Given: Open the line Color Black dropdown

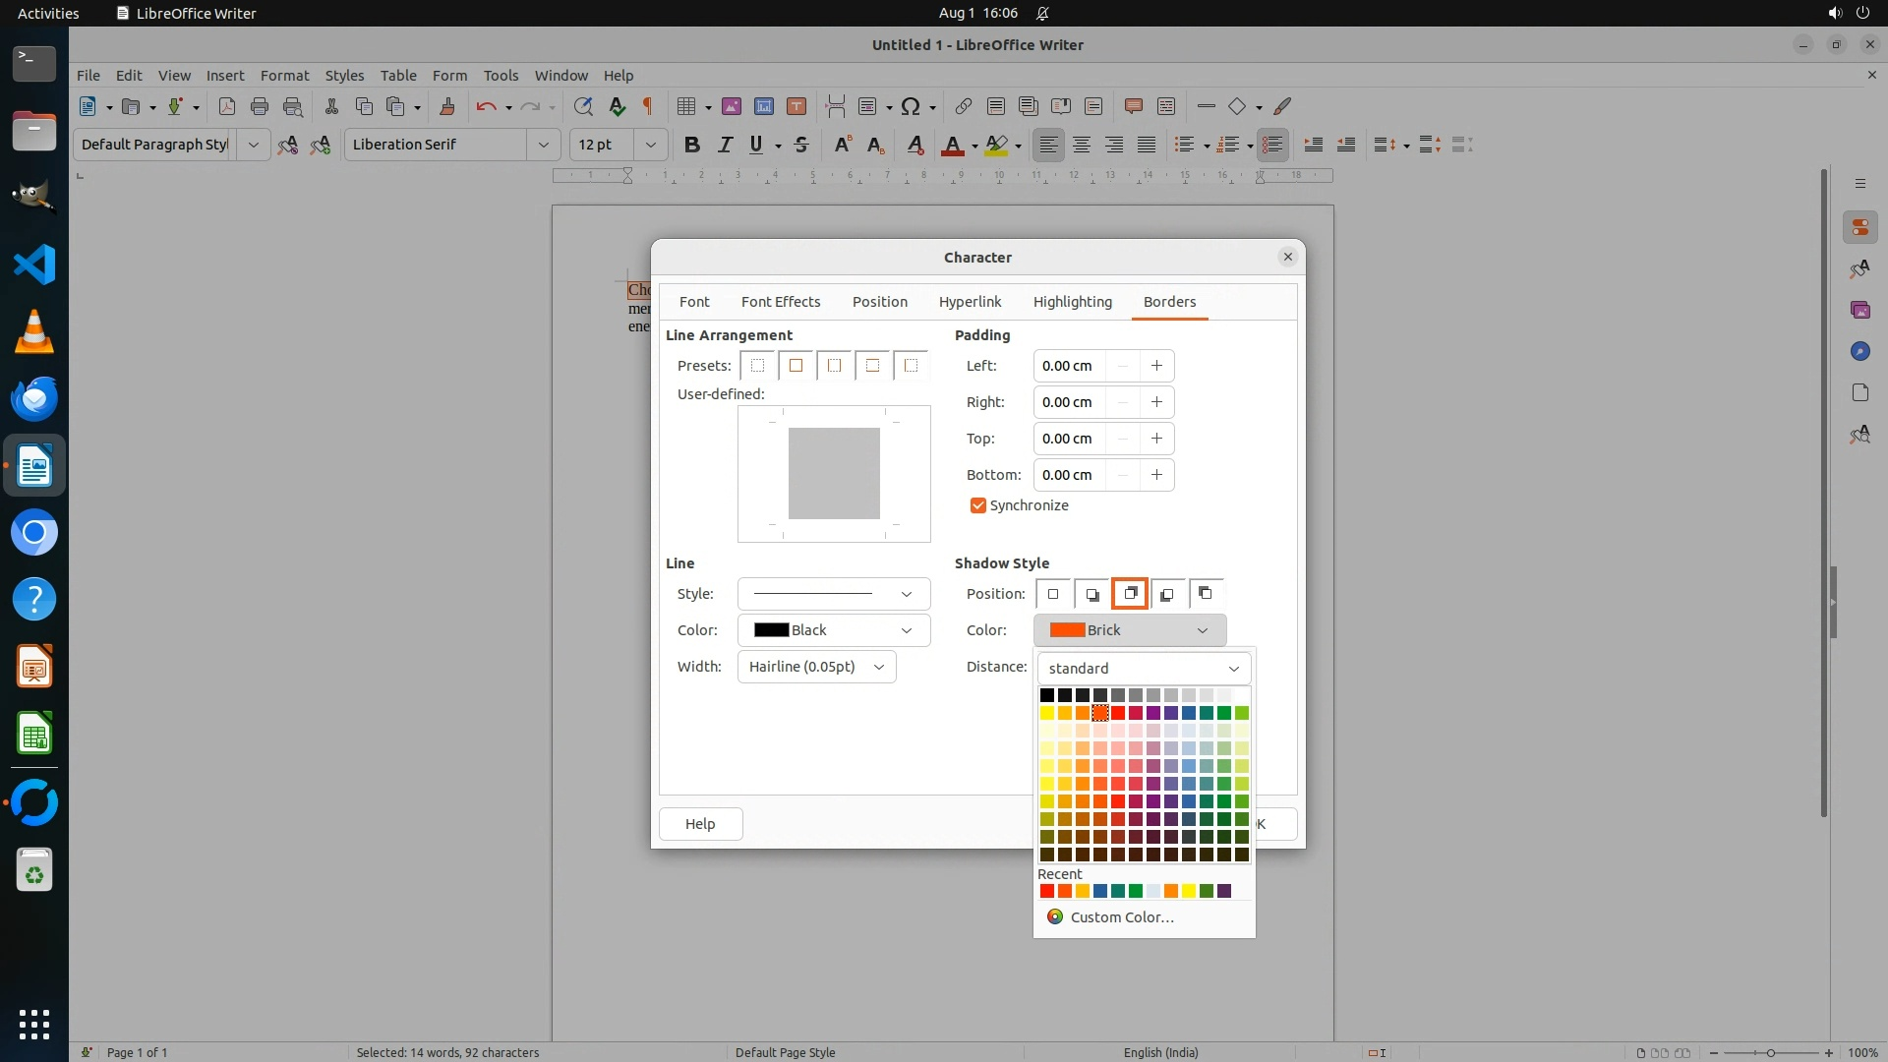Looking at the screenshot, I should click(833, 630).
